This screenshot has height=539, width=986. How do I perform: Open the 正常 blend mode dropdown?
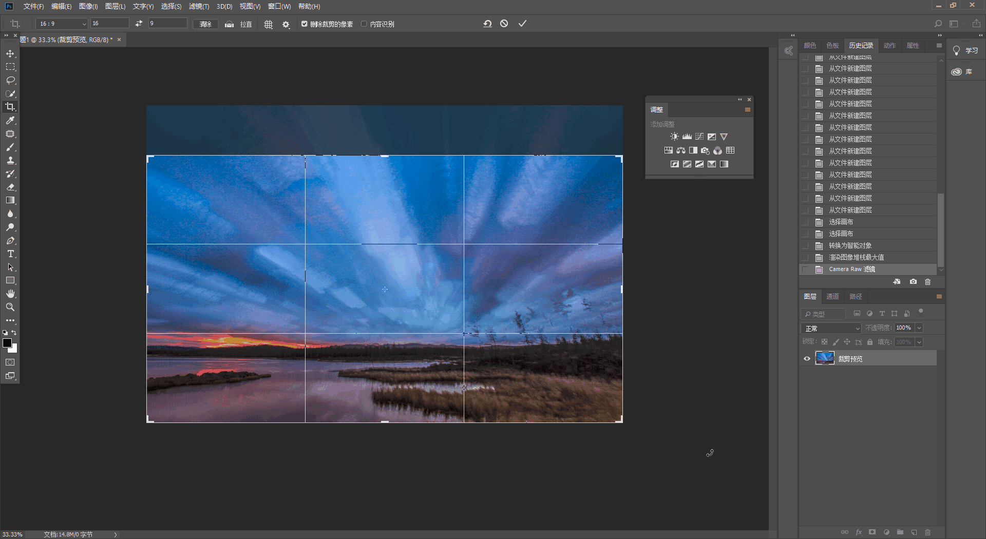pyautogui.click(x=830, y=328)
